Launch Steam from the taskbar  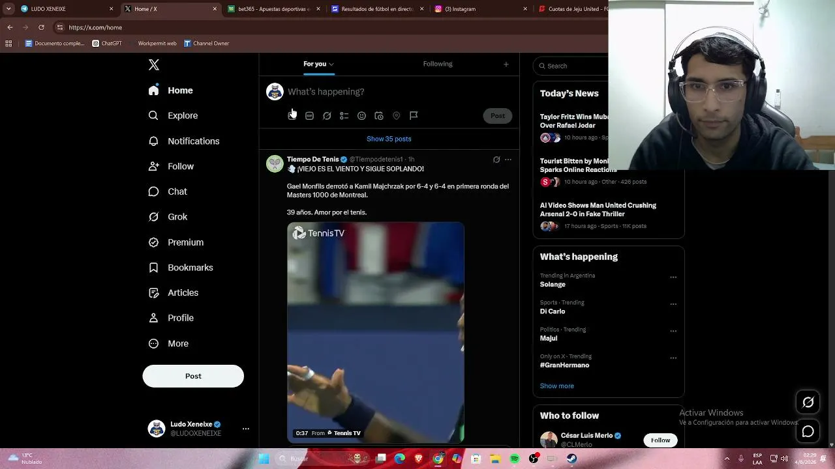pyautogui.click(x=571, y=459)
